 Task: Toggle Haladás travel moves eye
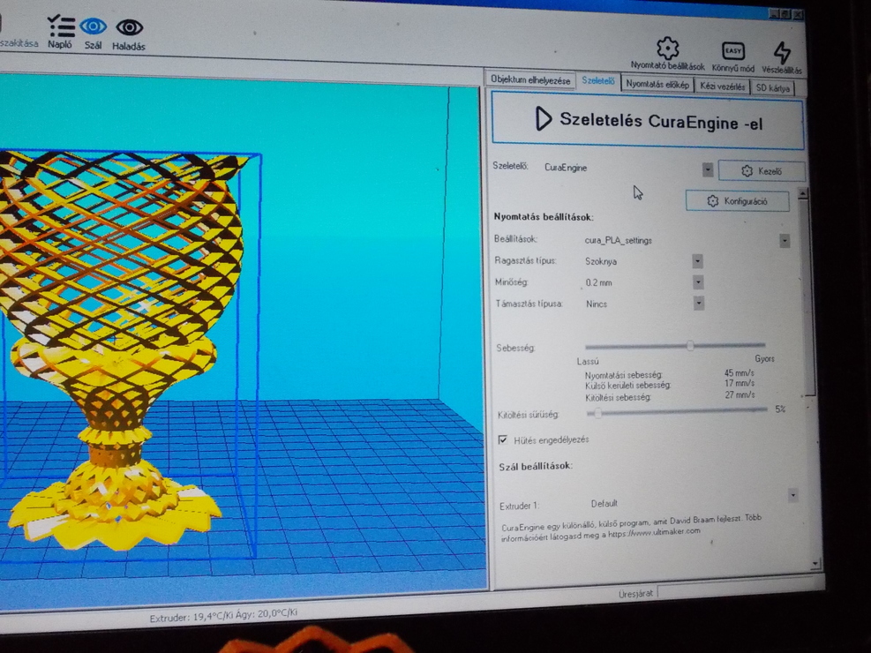click(x=129, y=29)
